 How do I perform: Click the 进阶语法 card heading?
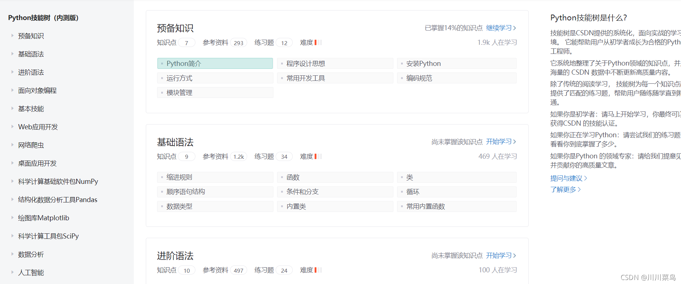coord(175,256)
